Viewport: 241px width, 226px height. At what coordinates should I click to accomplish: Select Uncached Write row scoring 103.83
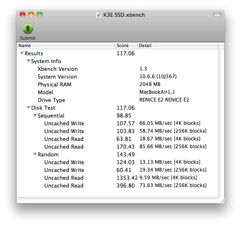[x=117, y=131]
